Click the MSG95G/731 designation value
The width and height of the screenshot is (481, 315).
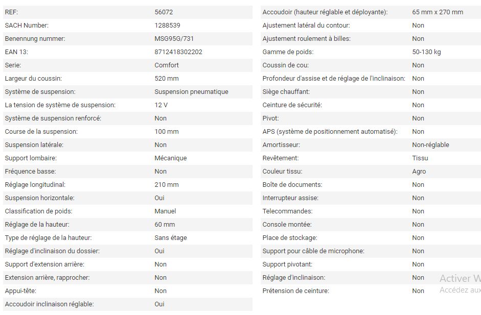(174, 38)
